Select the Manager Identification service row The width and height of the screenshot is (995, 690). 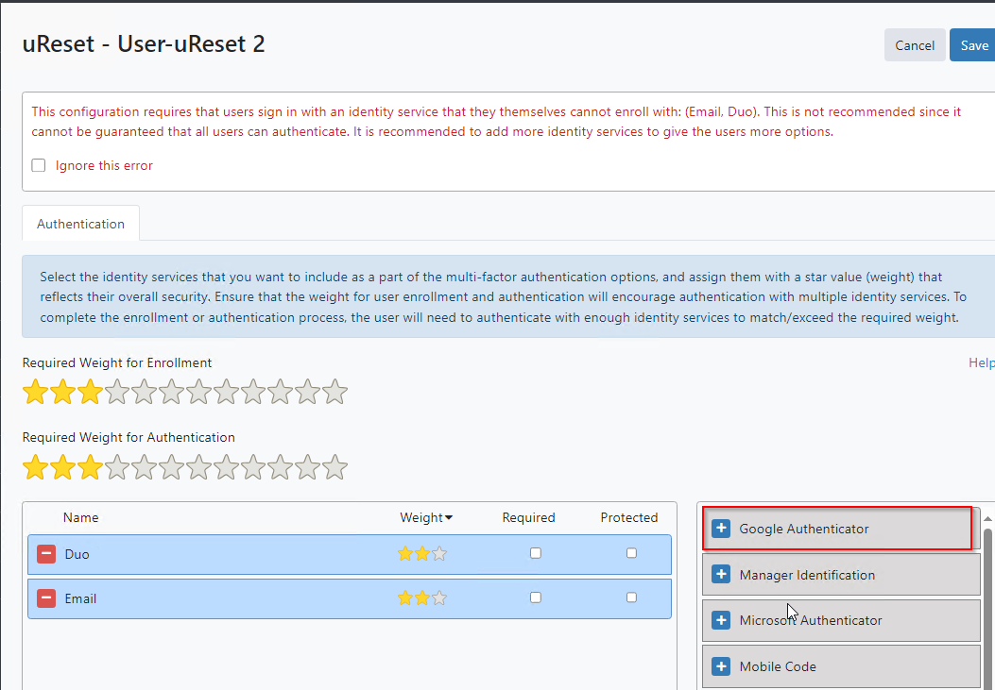click(x=841, y=575)
